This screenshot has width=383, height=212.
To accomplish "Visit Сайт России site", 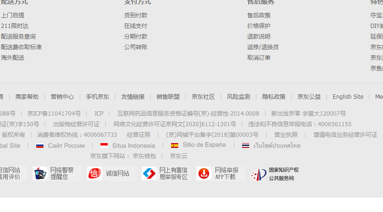I will pyautogui.click(x=67, y=146).
